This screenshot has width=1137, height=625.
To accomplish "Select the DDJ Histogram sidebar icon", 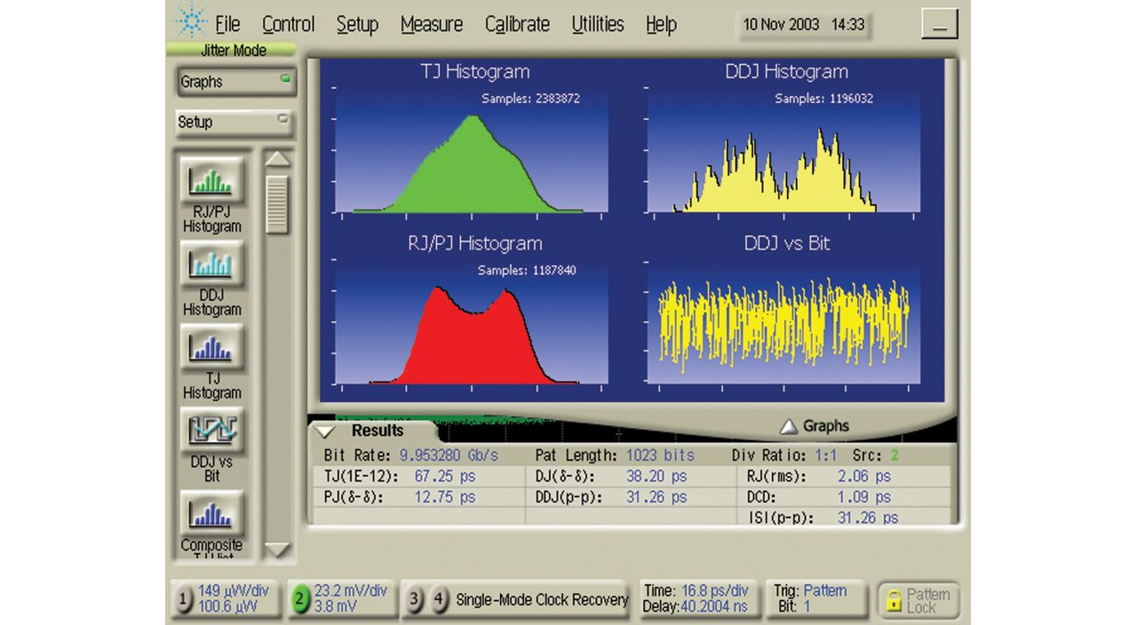I will [212, 265].
